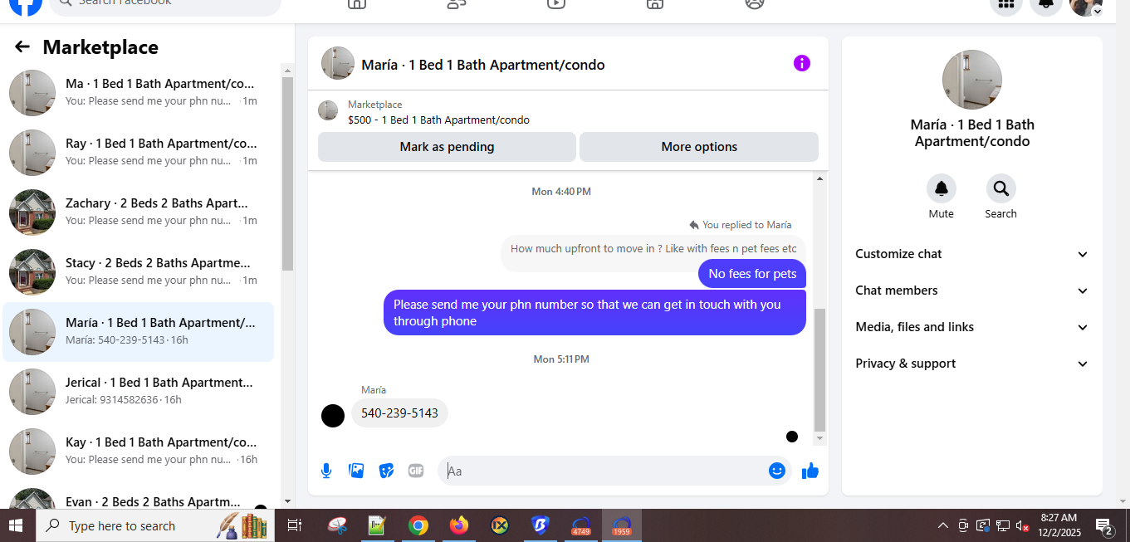Open Zachary's 2 Beds 2 Baths conversation
The width and height of the screenshot is (1130, 542).
tap(139, 212)
